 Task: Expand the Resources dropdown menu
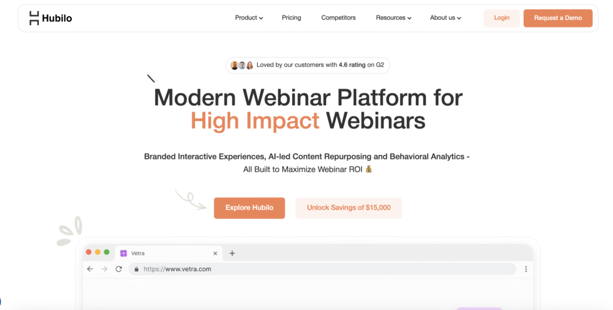click(x=393, y=17)
